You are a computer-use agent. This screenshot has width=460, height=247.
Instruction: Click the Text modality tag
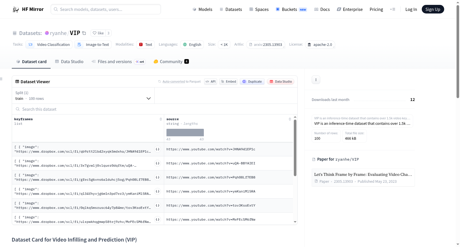pos(145,44)
